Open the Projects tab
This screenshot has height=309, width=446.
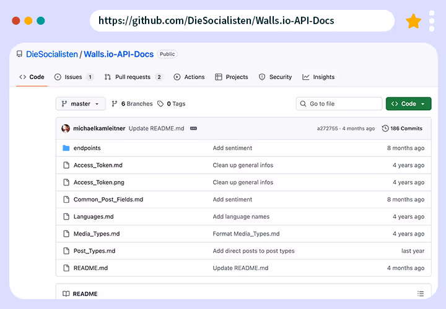[232, 77]
